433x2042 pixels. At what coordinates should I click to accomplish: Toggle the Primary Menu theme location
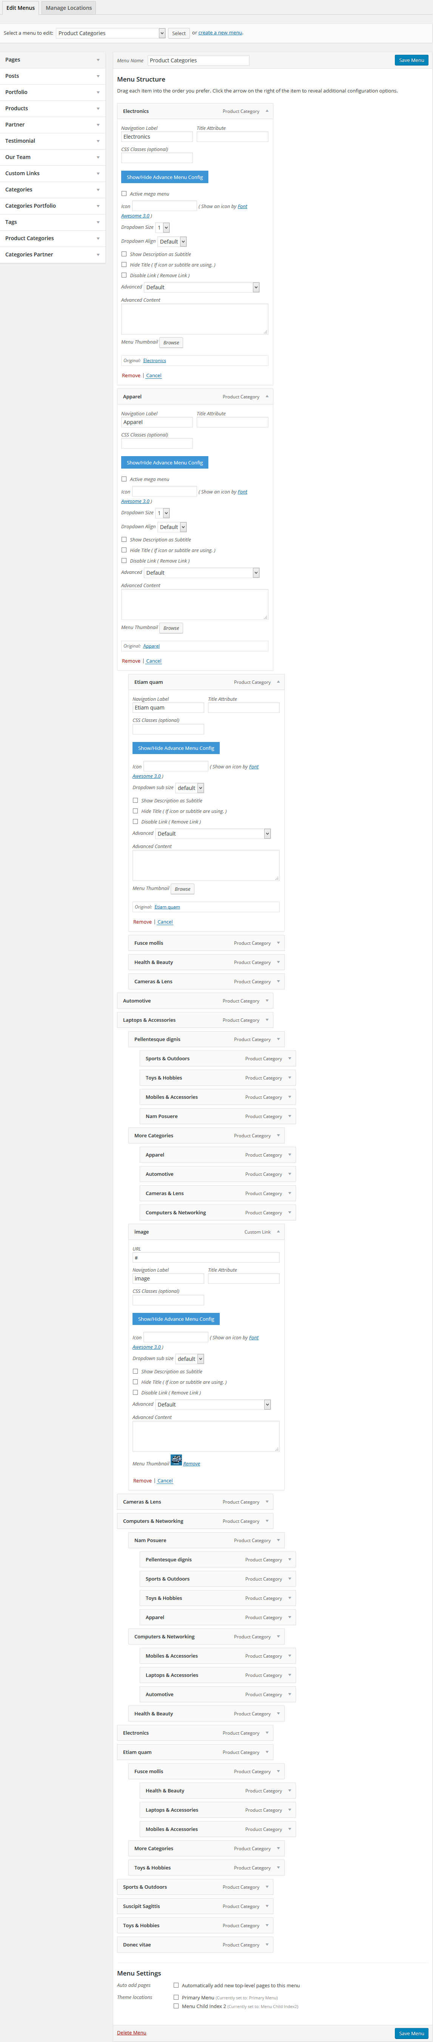coord(176,1997)
